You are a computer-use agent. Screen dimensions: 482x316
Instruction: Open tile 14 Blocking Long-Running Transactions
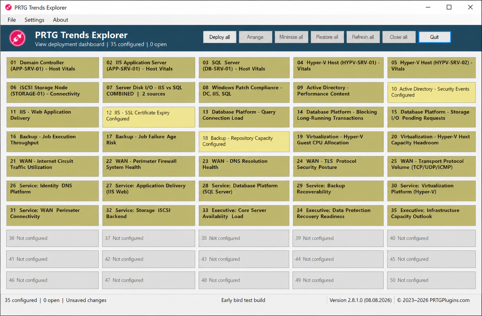(338, 117)
